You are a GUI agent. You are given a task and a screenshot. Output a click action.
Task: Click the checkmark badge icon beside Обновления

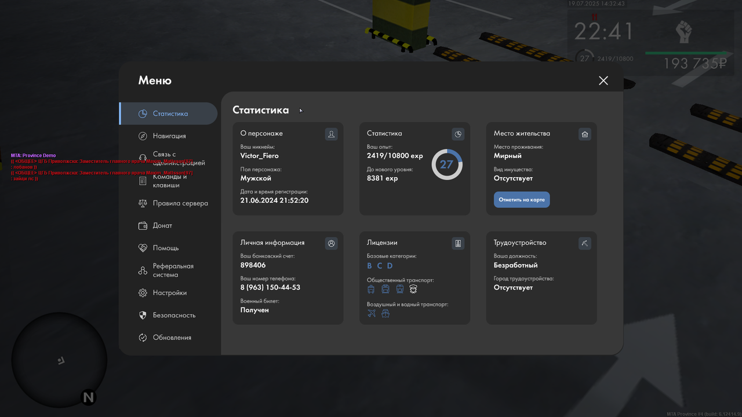[x=143, y=338]
